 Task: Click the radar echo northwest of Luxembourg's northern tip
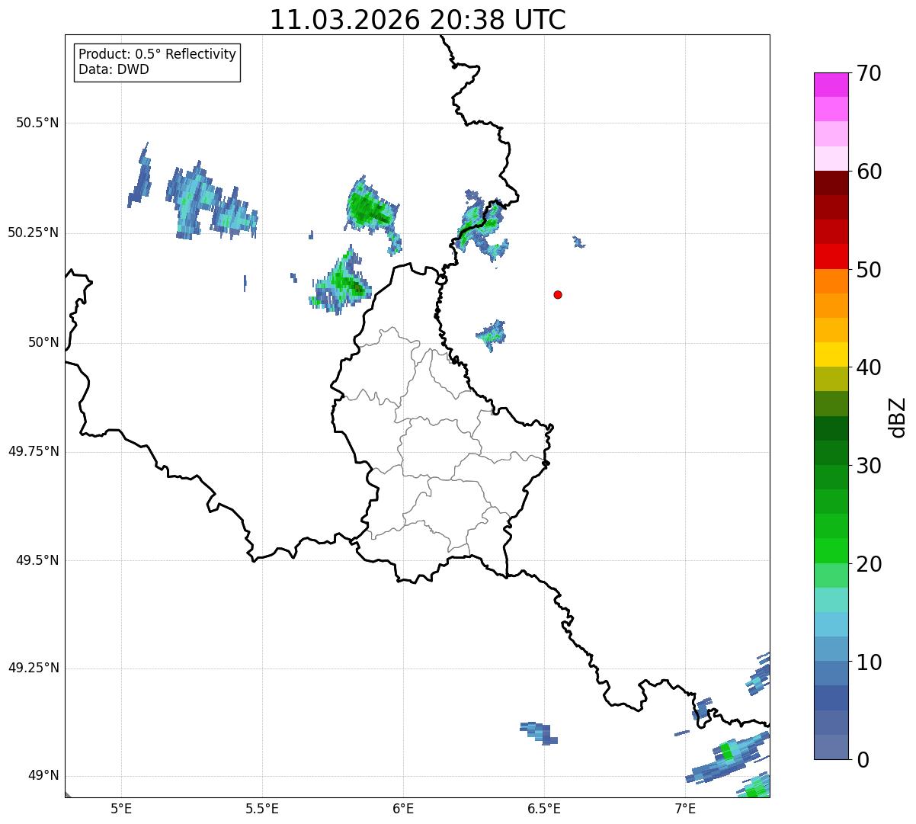pos(341,283)
